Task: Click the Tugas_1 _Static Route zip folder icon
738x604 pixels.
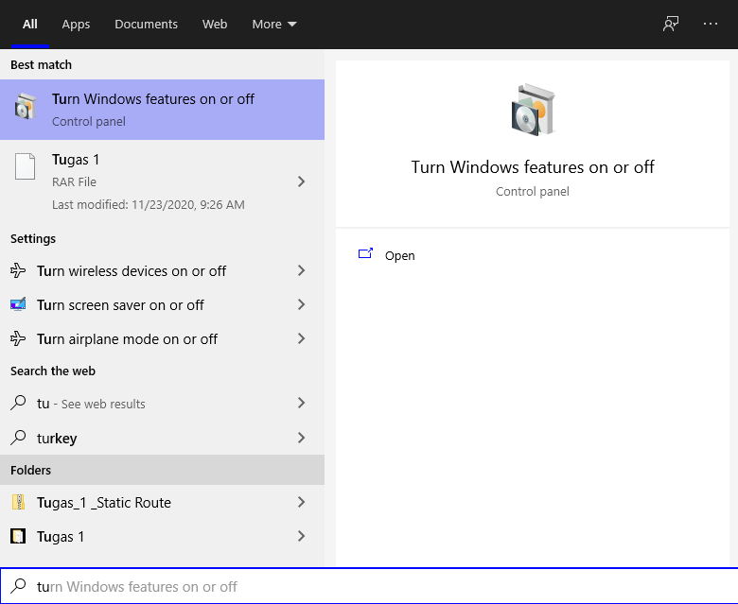Action: [18, 502]
